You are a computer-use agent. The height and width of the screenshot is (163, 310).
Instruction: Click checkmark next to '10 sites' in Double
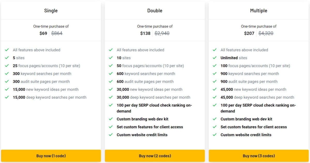111,58
